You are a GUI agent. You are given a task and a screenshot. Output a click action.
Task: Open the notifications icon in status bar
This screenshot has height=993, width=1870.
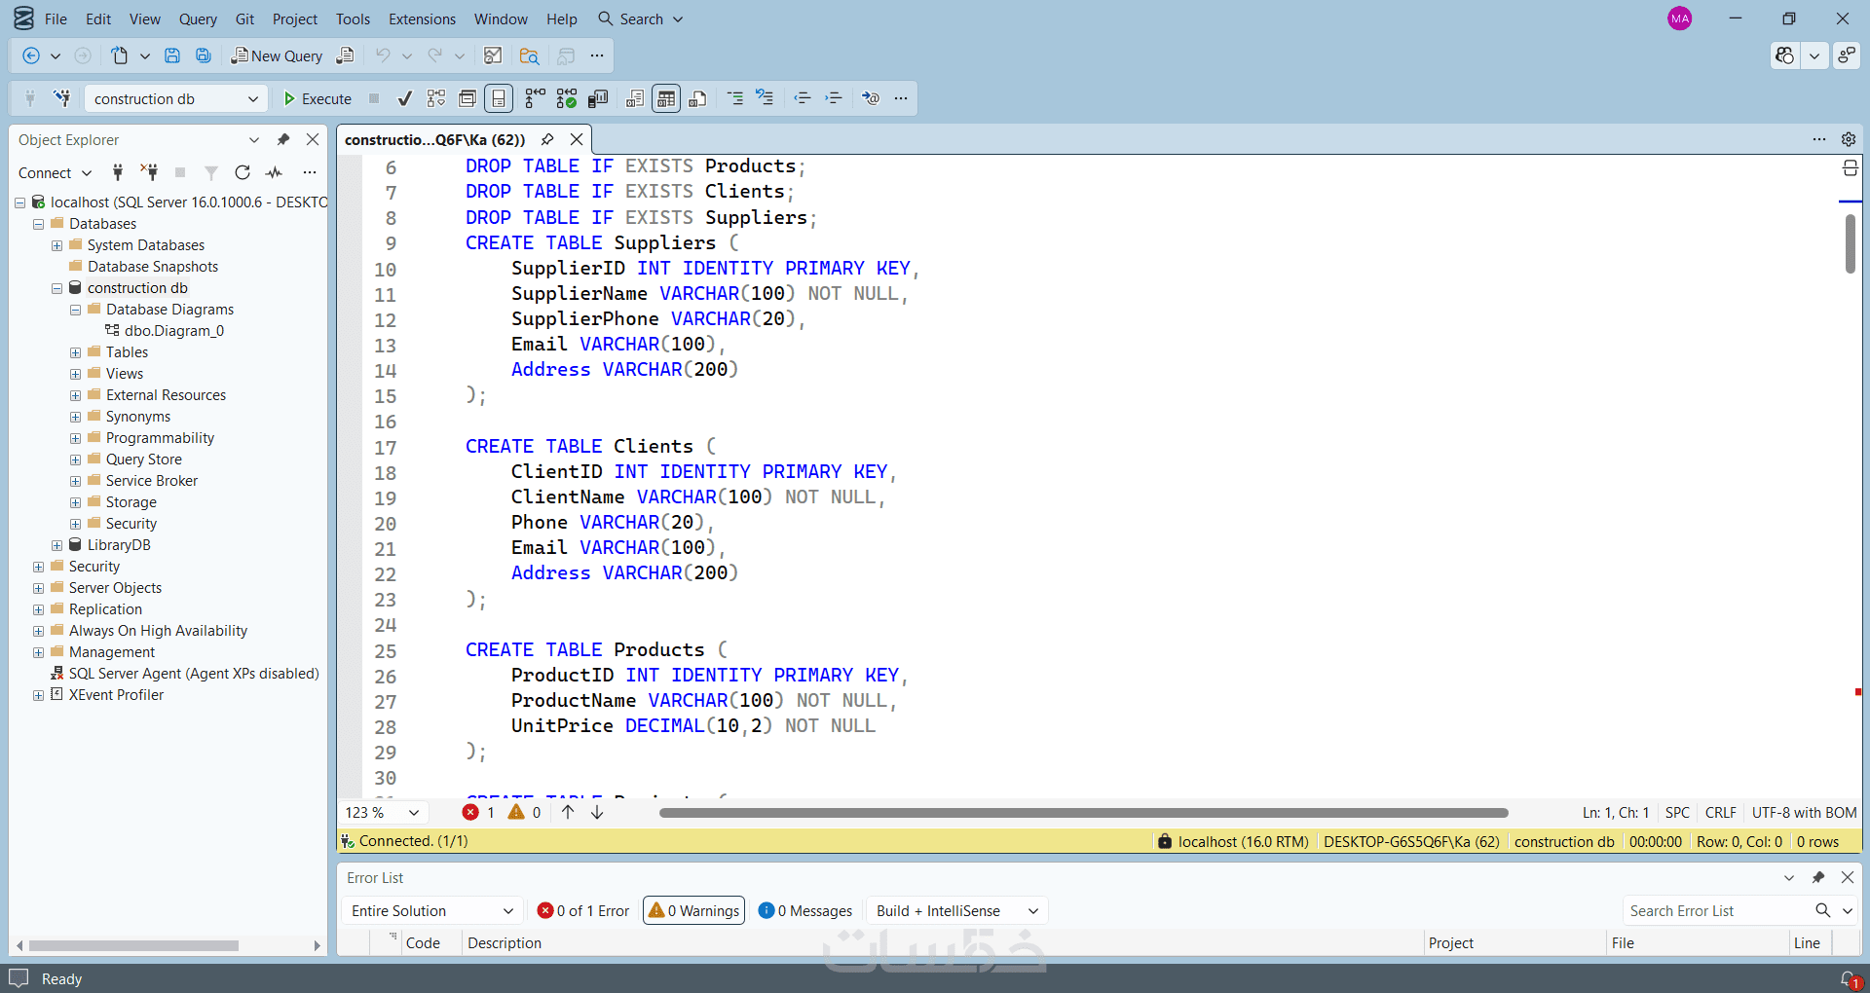coord(1850,979)
